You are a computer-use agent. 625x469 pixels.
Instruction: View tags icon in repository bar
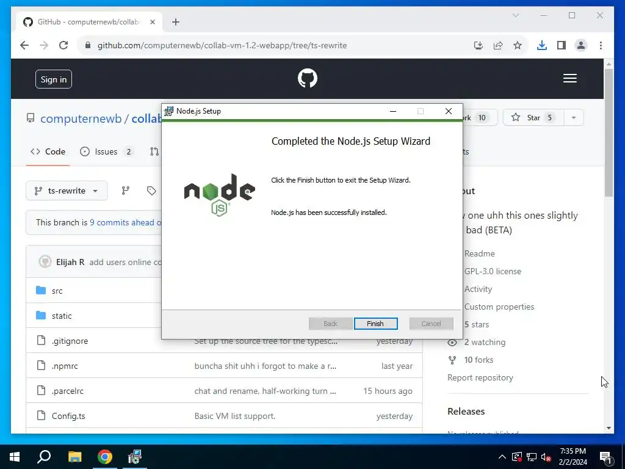click(151, 191)
